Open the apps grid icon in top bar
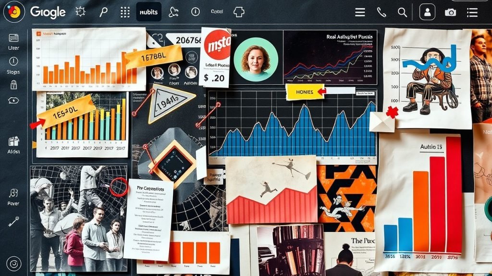The height and width of the screenshot is (276, 492). [125, 12]
